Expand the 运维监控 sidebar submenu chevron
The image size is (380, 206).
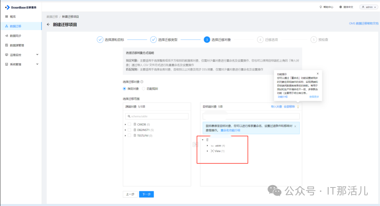37,55
